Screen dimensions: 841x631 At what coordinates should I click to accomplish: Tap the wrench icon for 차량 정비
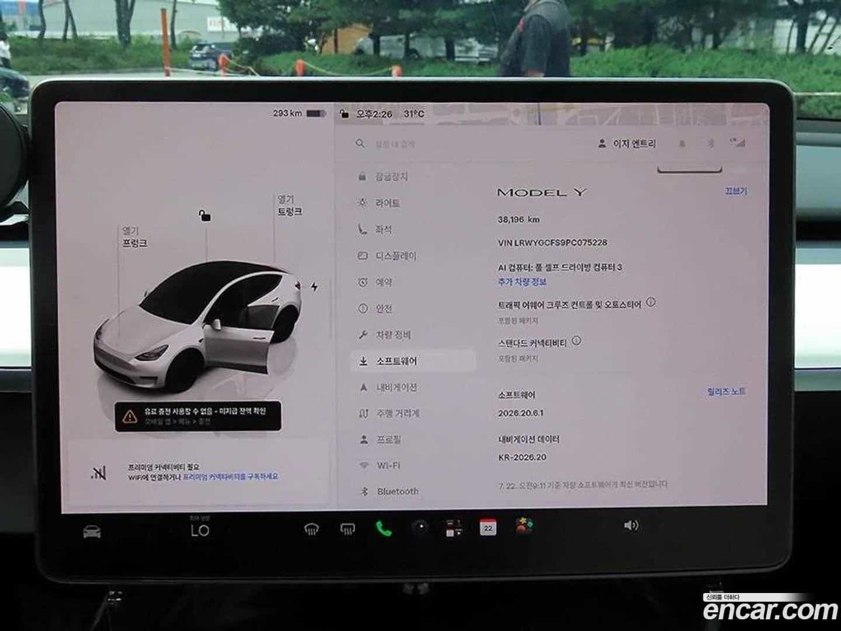(x=363, y=335)
